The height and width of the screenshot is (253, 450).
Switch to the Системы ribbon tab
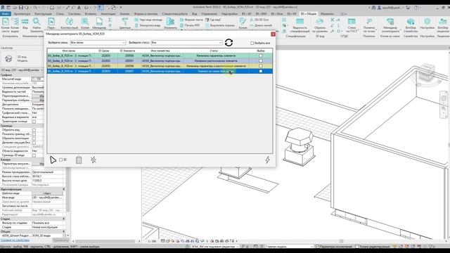75,14
